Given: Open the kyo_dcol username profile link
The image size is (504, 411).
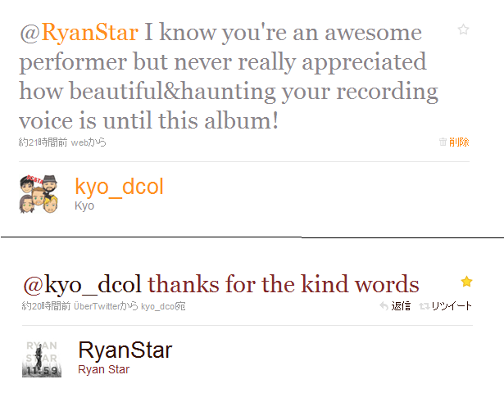Looking at the screenshot, I should click(x=120, y=187).
